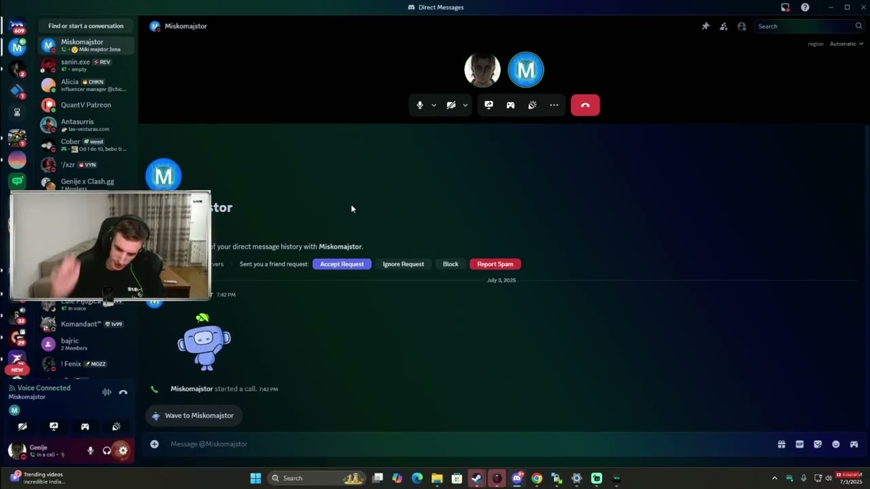Open microphone options dropdown arrow in call bar

pyautogui.click(x=434, y=105)
